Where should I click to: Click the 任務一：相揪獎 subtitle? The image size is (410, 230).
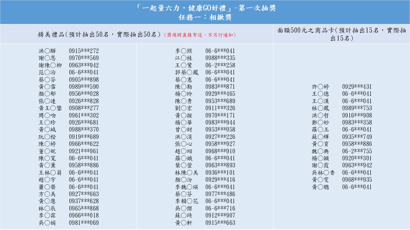[205, 18]
